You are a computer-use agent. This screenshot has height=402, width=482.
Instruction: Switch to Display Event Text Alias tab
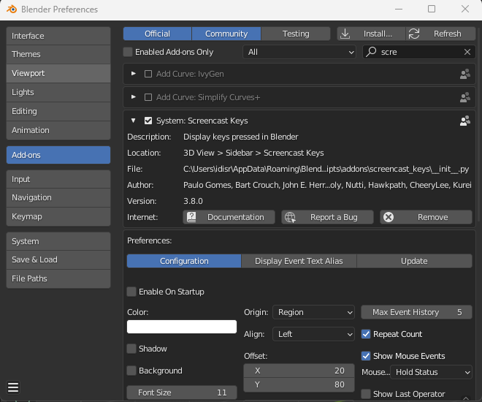click(x=299, y=261)
